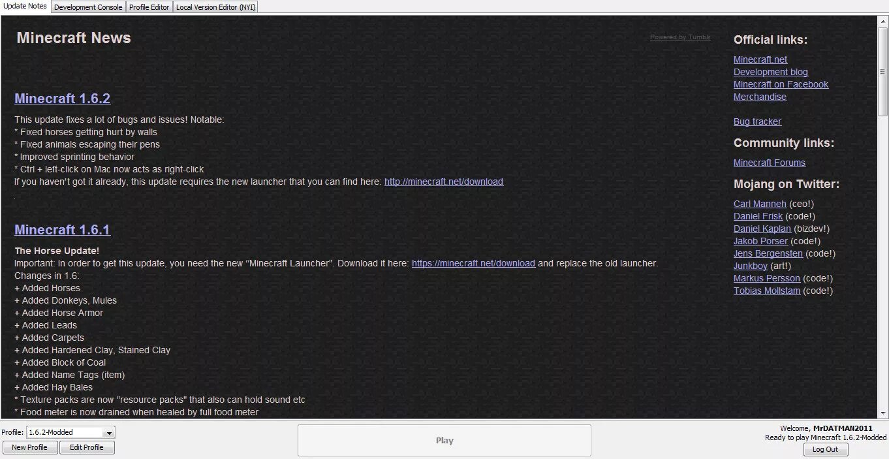Follow the https://minecraft.net/download link
The image size is (889, 459).
pyautogui.click(x=473, y=263)
